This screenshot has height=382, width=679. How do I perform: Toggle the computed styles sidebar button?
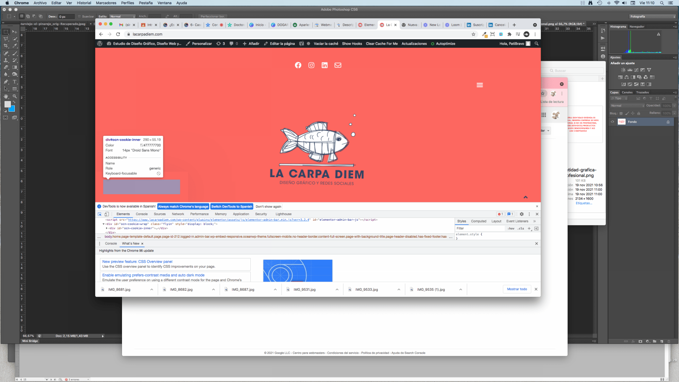[x=536, y=228]
